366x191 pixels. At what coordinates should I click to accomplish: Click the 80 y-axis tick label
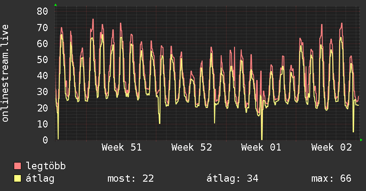point(43,11)
